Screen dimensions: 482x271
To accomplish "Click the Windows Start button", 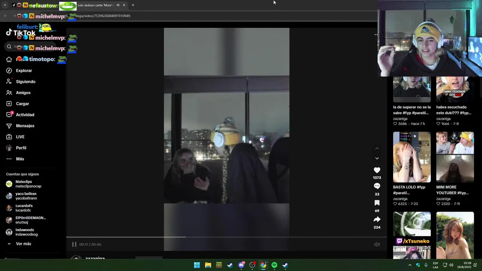I will [197, 265].
